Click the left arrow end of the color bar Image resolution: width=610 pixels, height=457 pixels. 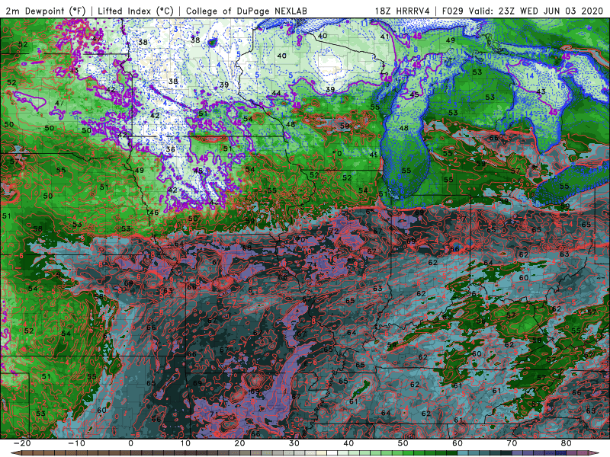[x=15, y=453]
